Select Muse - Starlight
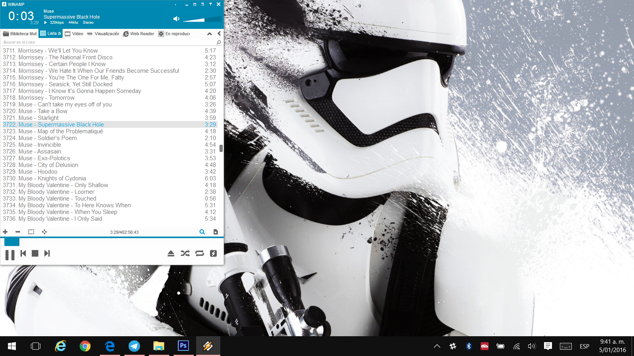This screenshot has height=356, width=634. click(109, 118)
